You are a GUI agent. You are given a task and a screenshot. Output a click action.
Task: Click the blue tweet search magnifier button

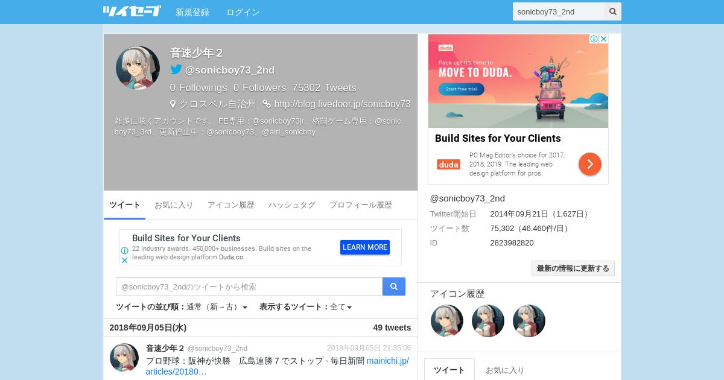click(394, 287)
